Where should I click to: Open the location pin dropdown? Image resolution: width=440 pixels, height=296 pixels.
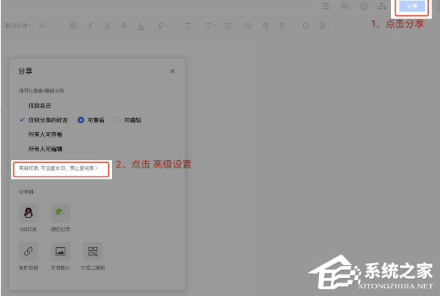[325, 26]
